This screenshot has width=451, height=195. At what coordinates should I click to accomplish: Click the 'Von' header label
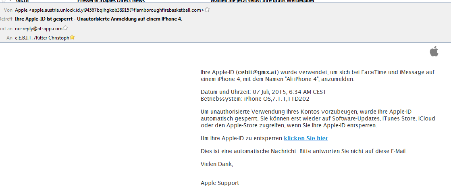coord(8,10)
